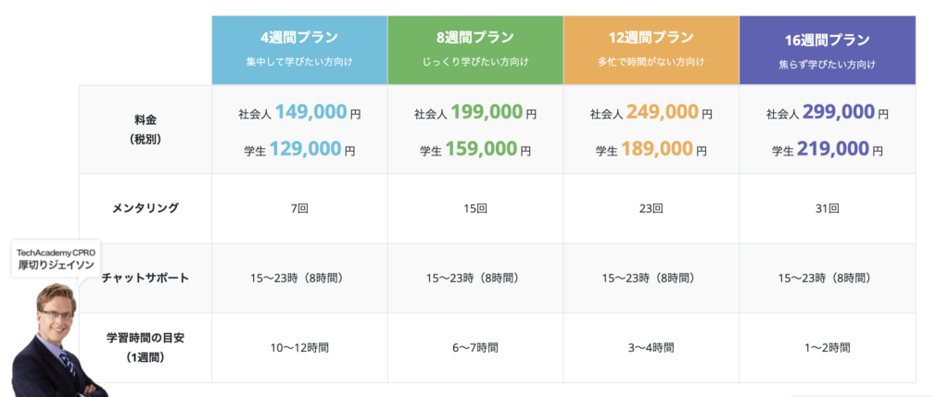Click the チャットサポート row label
This screenshot has width=949, height=397.
point(146,278)
